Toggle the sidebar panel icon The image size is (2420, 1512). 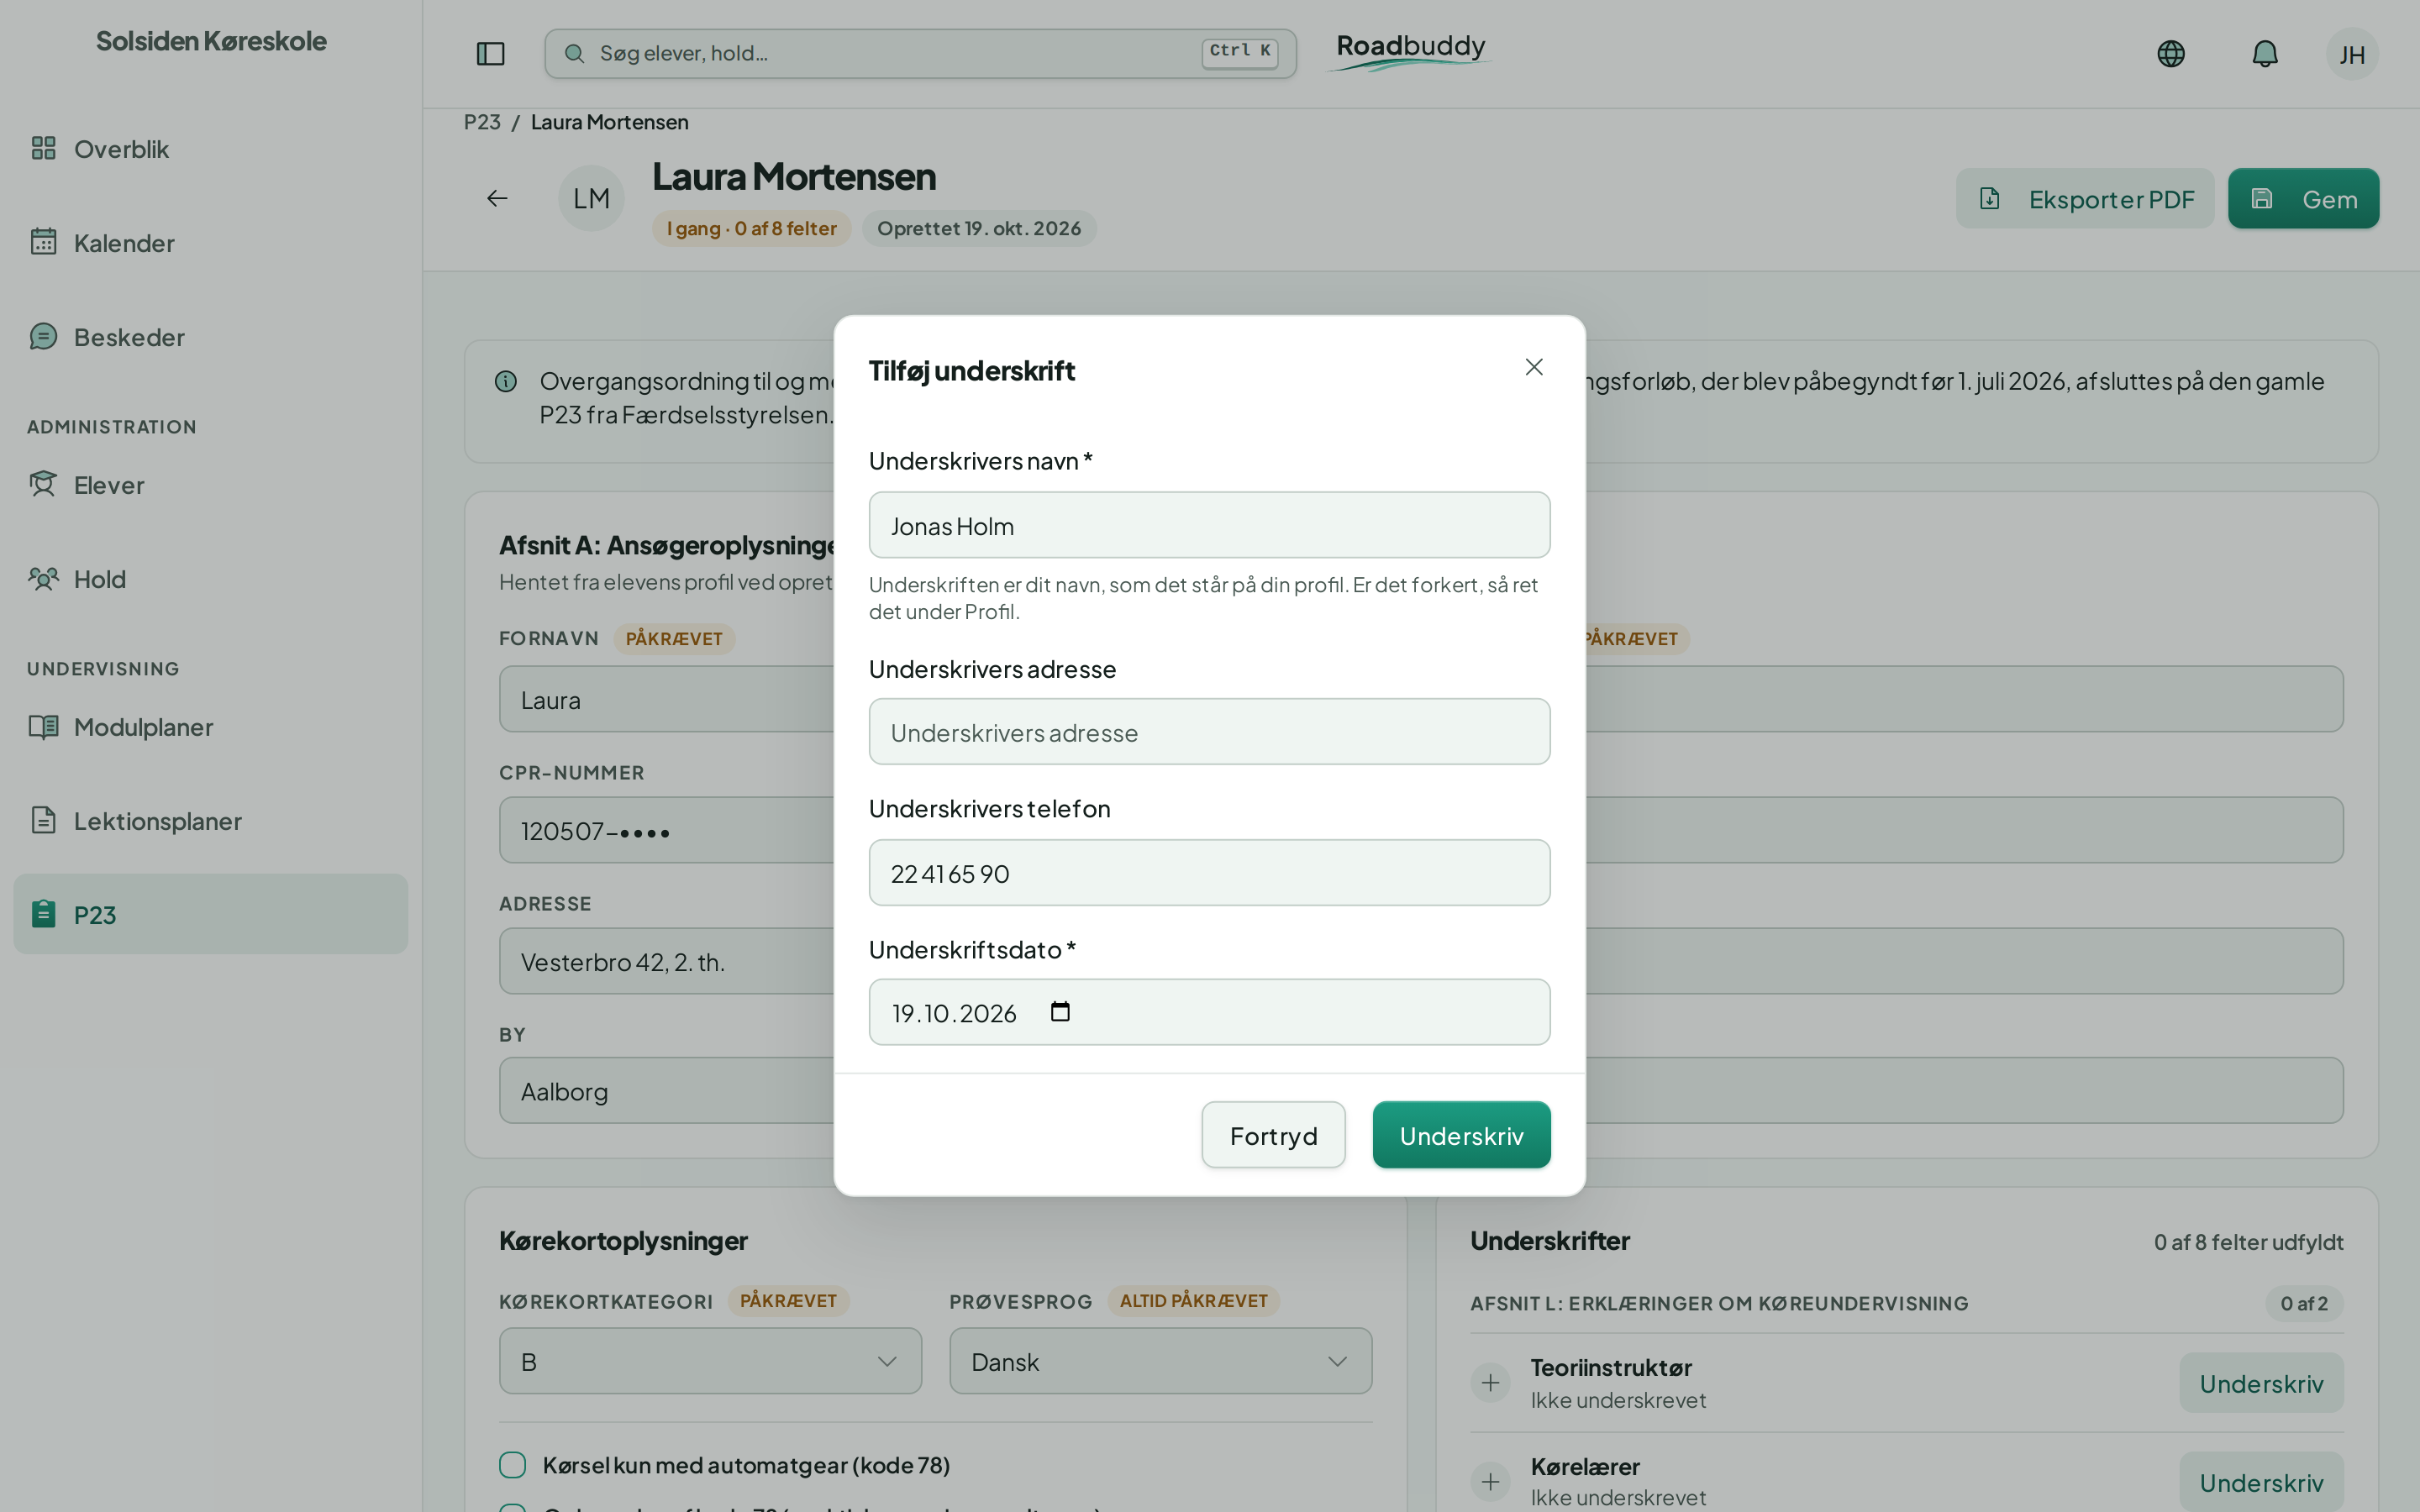point(490,54)
